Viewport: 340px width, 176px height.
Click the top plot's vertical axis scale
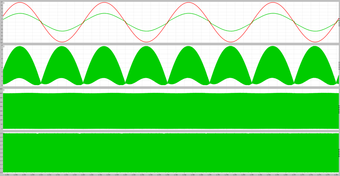click(x=1, y=22)
